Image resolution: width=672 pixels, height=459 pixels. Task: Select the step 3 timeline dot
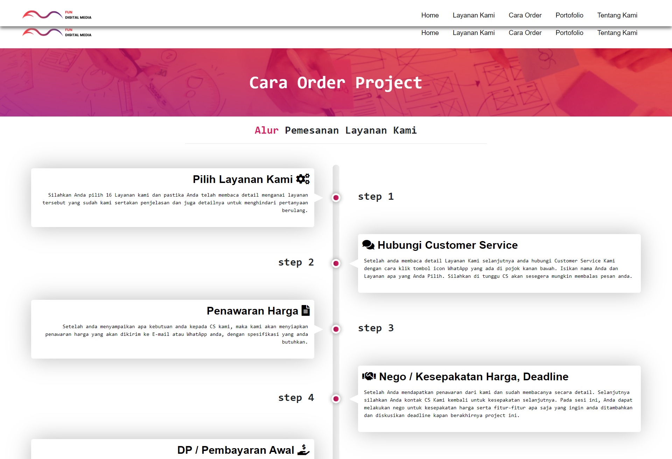click(x=336, y=329)
